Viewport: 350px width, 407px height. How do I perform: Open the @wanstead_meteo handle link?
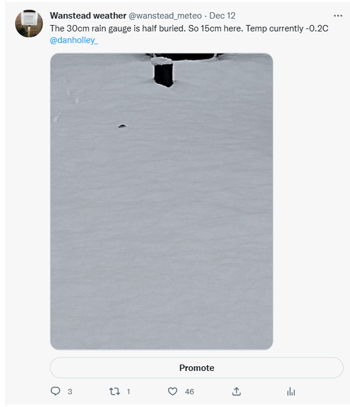[x=169, y=16]
